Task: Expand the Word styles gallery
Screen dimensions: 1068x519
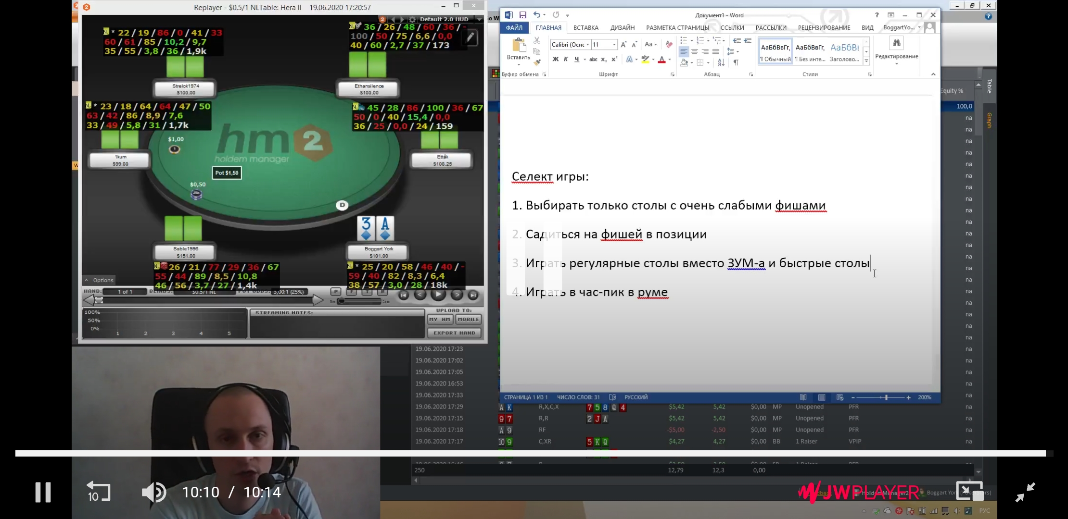Action: click(x=866, y=61)
